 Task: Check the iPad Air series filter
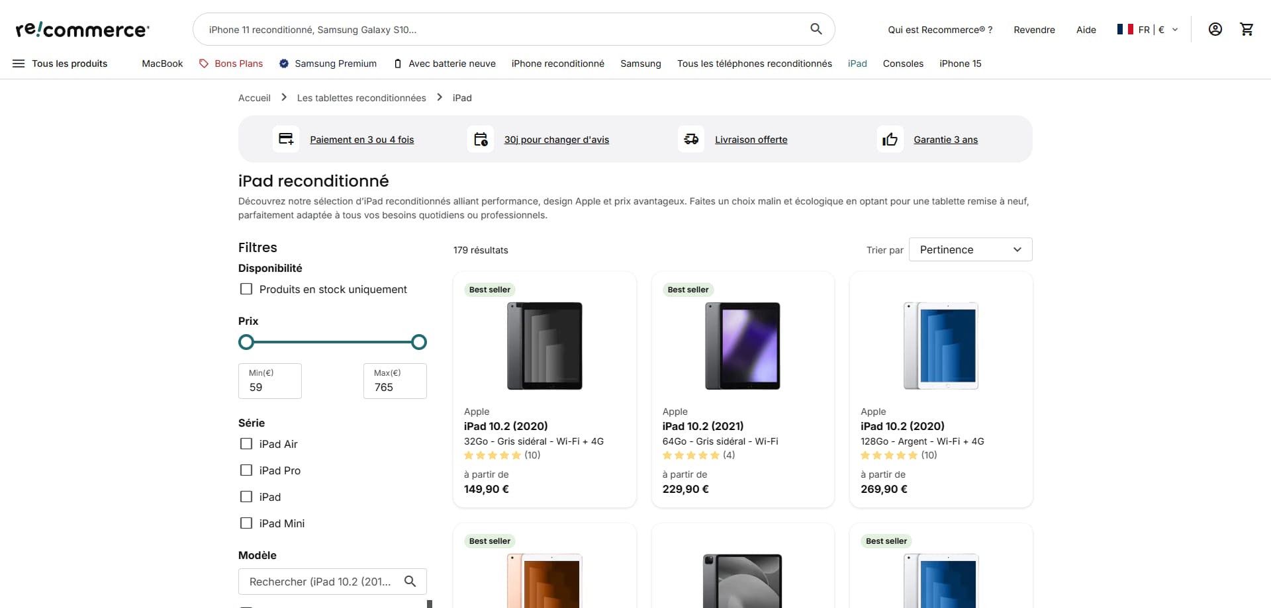246,444
